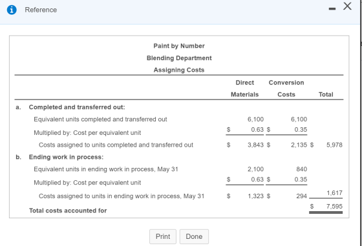Click the Print button

(163, 236)
